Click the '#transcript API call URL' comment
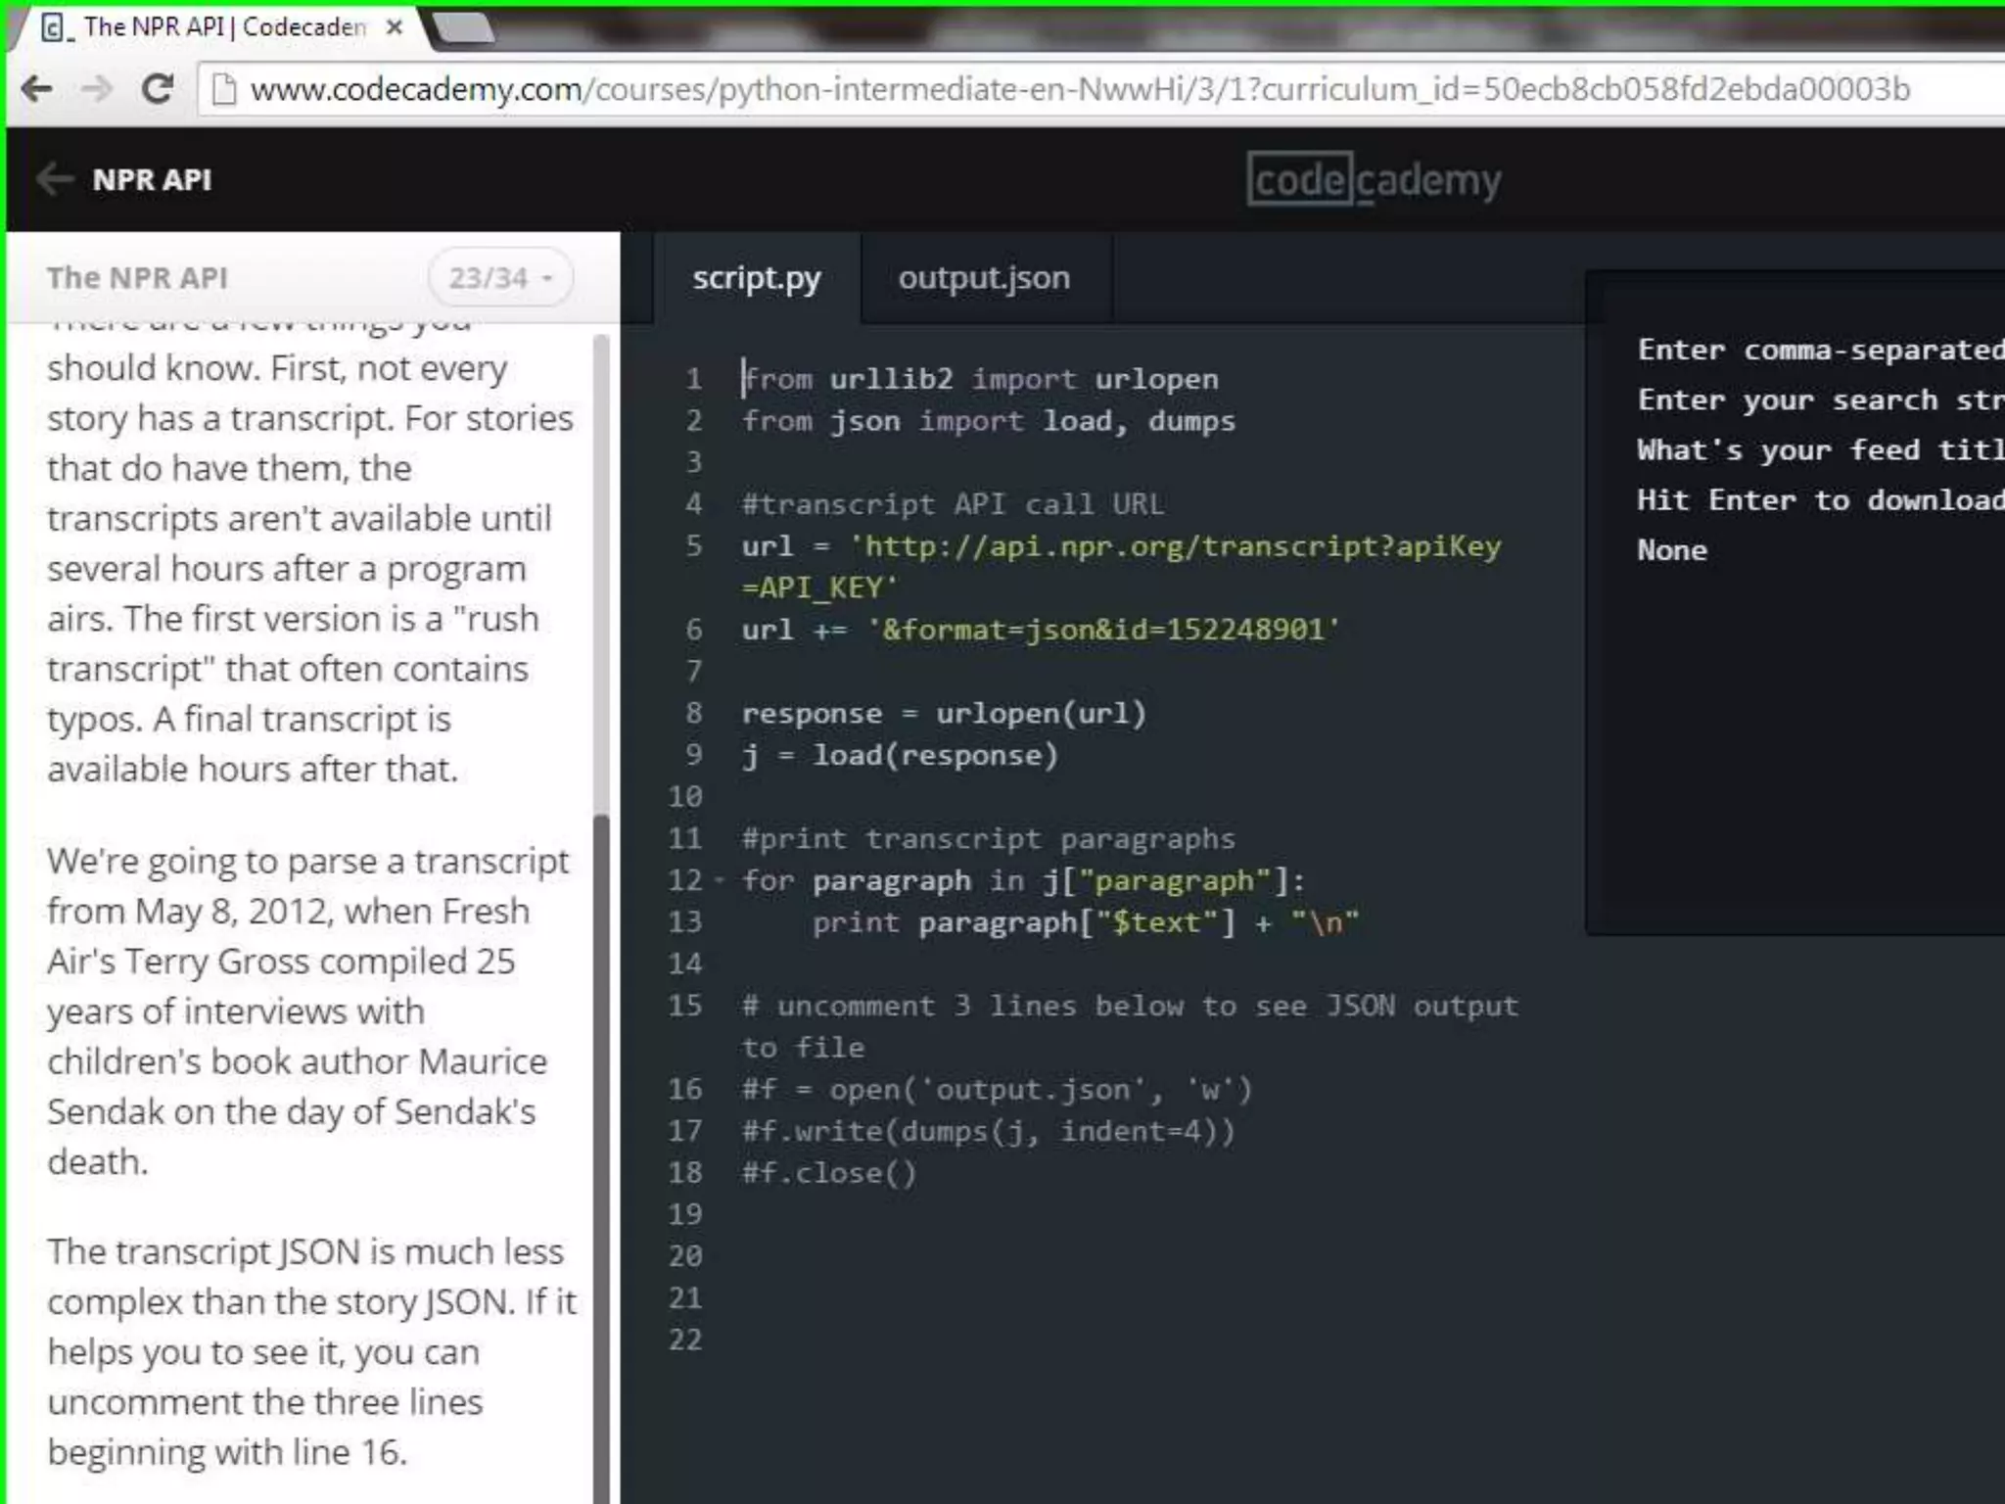Image resolution: width=2005 pixels, height=1504 pixels. click(953, 504)
